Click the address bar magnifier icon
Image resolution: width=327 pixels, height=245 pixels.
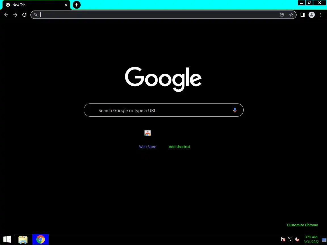point(36,15)
